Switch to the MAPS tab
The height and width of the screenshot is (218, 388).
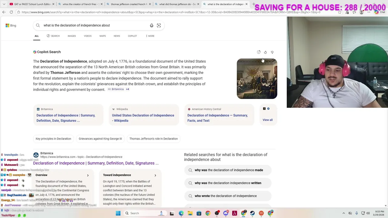[102, 36]
